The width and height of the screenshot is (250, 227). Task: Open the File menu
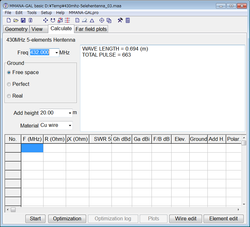click(8, 13)
